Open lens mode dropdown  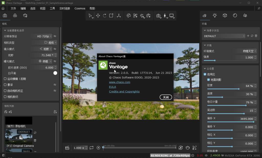point(41,49)
